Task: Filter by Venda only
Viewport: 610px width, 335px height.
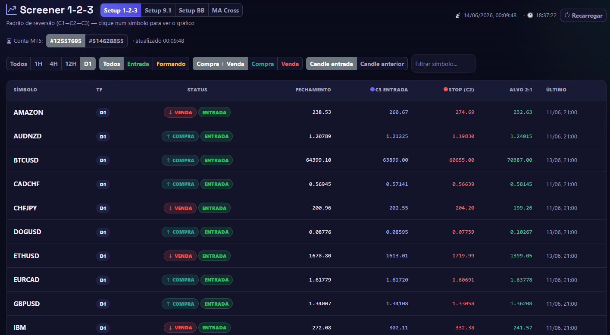Action: click(x=290, y=64)
